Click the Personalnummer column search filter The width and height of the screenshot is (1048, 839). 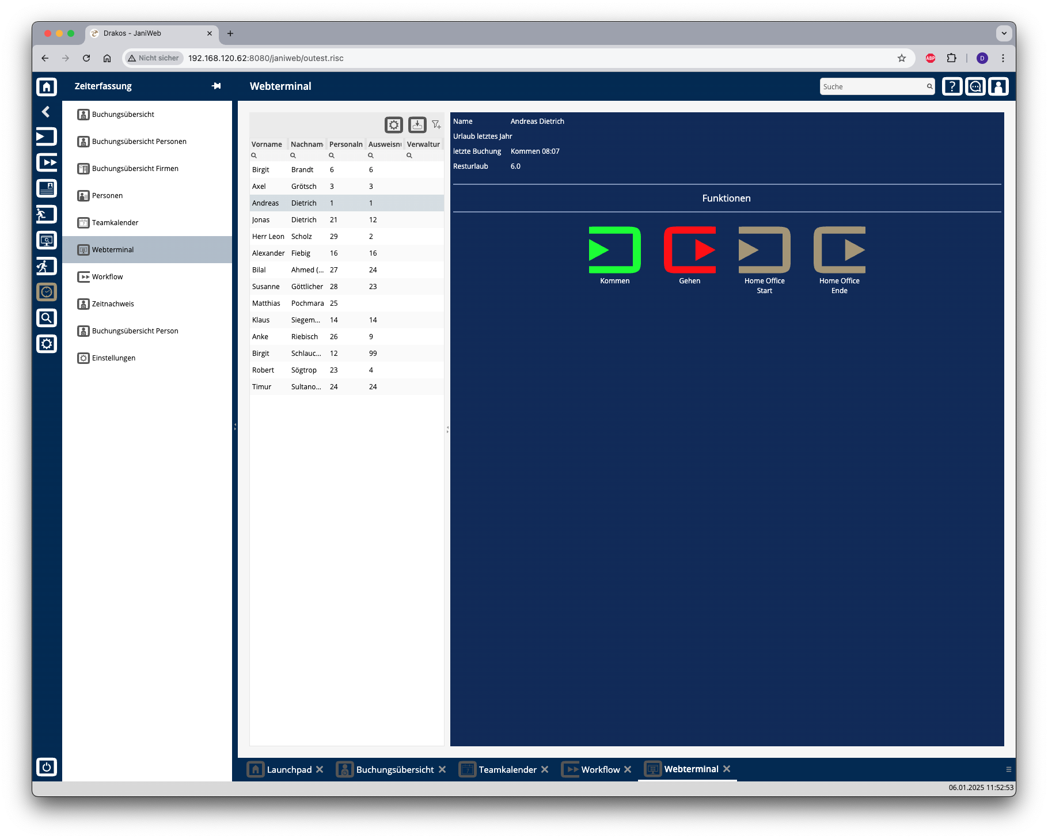tap(345, 155)
